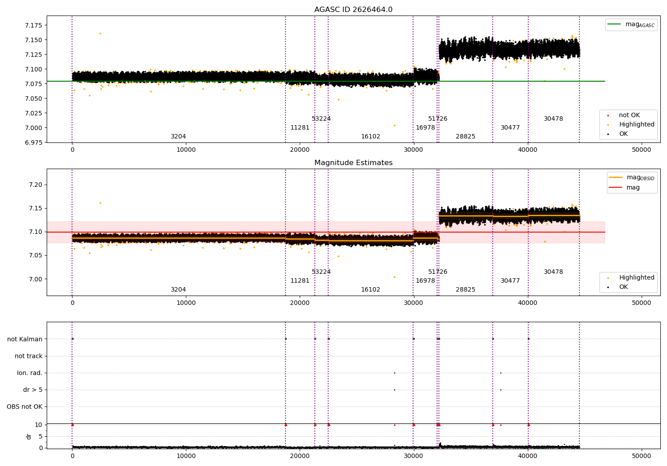Screen dimensions: 667x466
Task: Click obsid label 11281 in AGASC ID plot
Action: click(300, 128)
